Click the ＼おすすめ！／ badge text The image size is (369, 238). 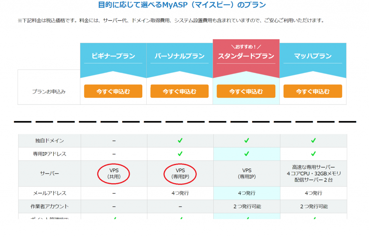246,47
